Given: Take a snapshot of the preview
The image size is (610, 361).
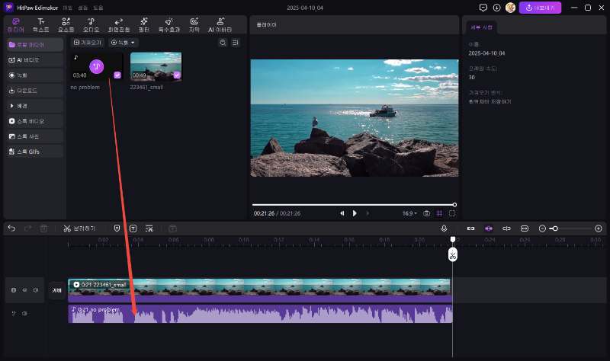Looking at the screenshot, I should 427,213.
